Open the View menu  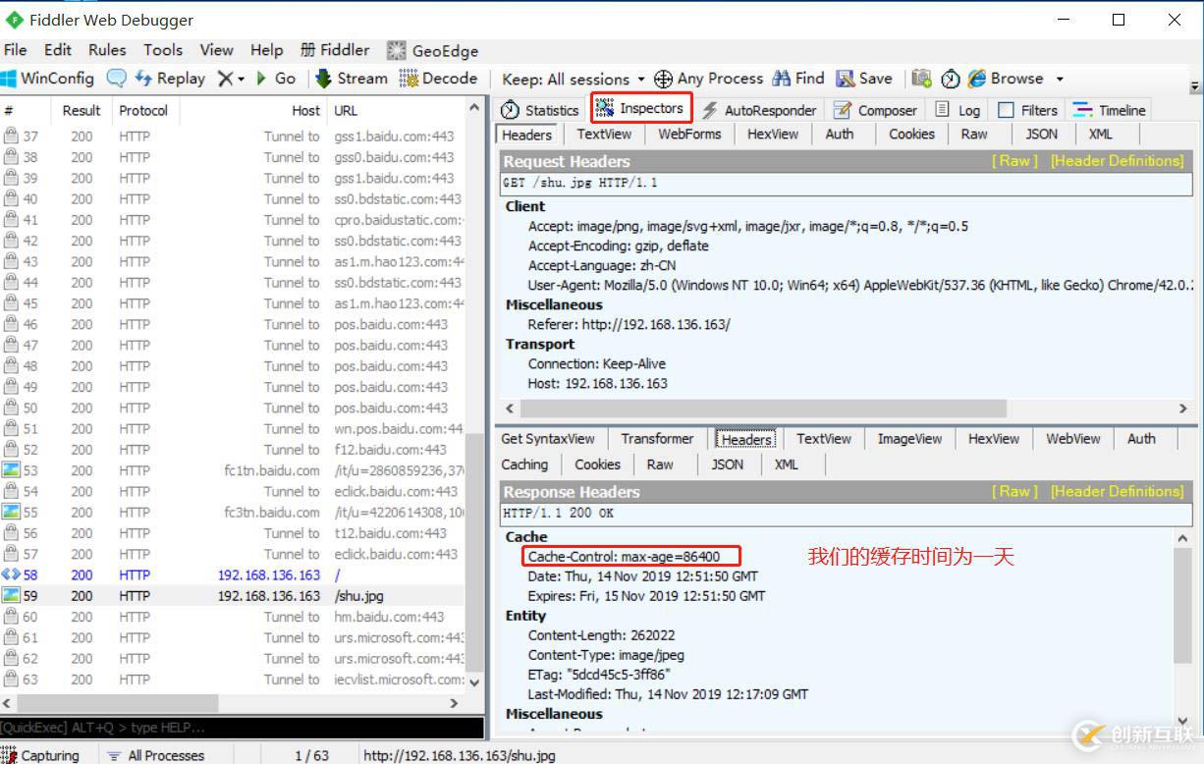click(217, 50)
